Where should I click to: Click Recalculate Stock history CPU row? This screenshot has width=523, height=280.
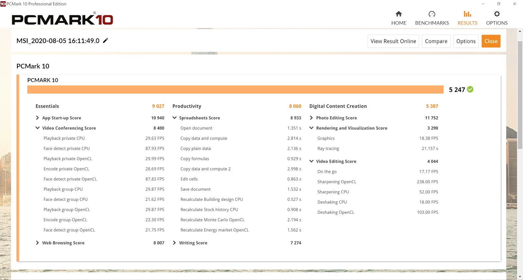241,210
